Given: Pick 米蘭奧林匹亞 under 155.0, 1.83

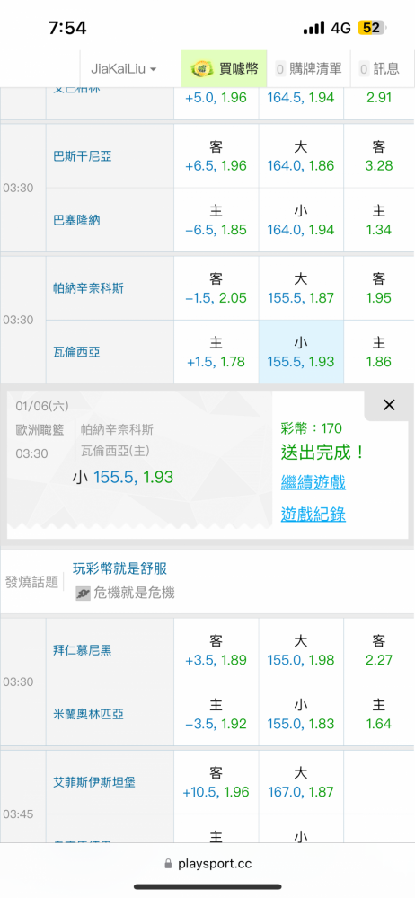Looking at the screenshot, I should [301, 714].
